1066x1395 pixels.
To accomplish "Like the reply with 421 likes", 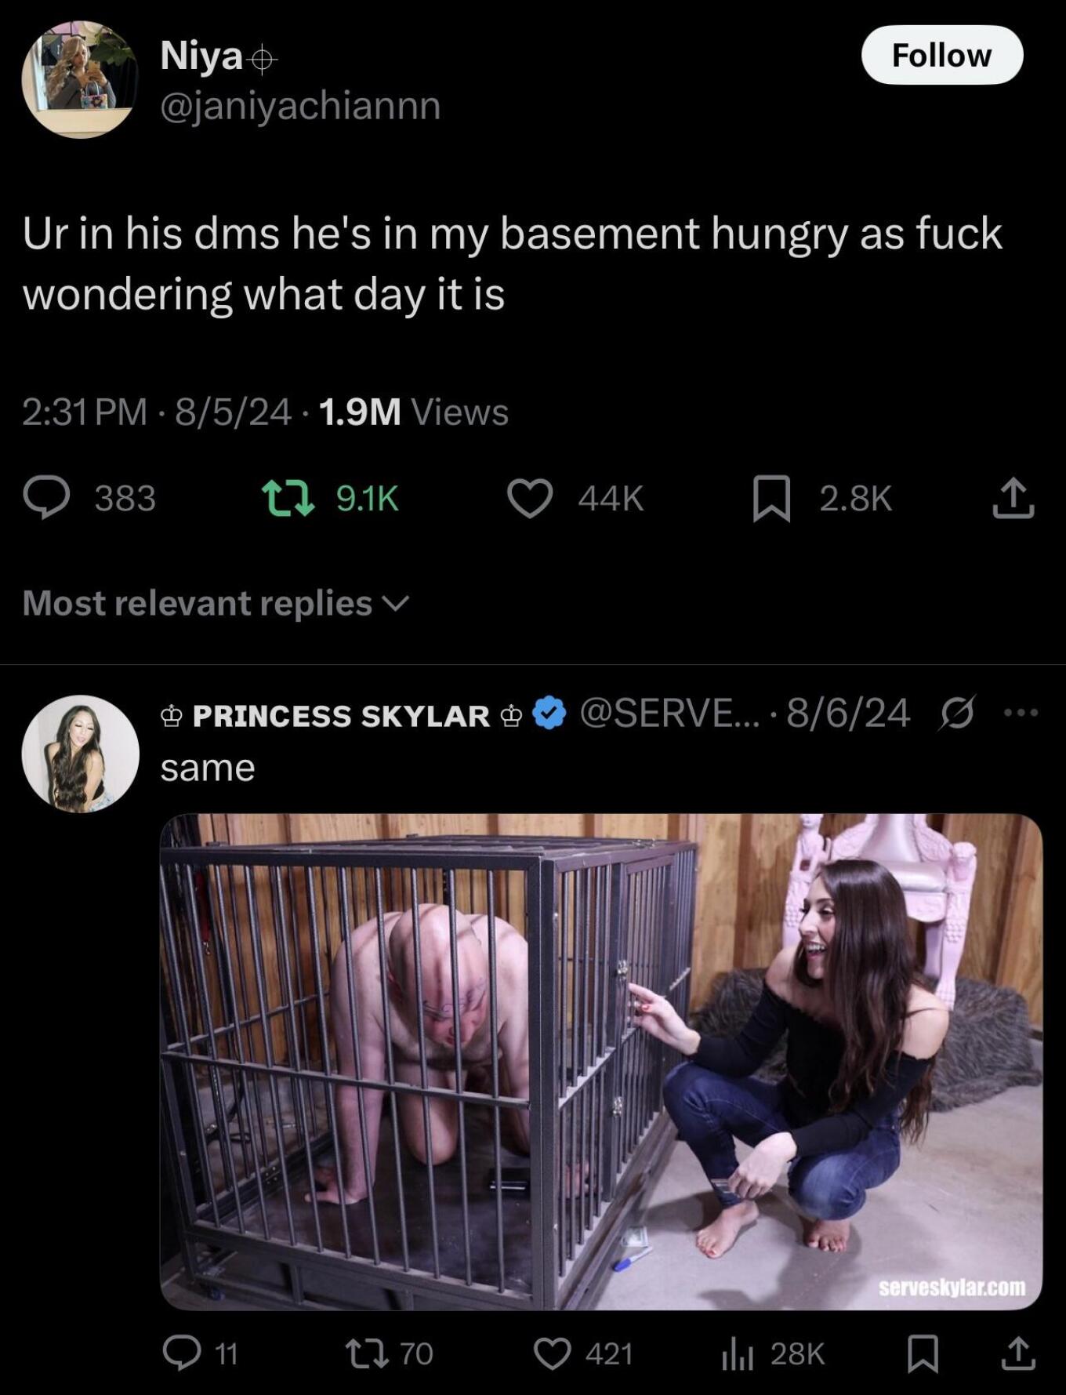I will [x=553, y=1353].
